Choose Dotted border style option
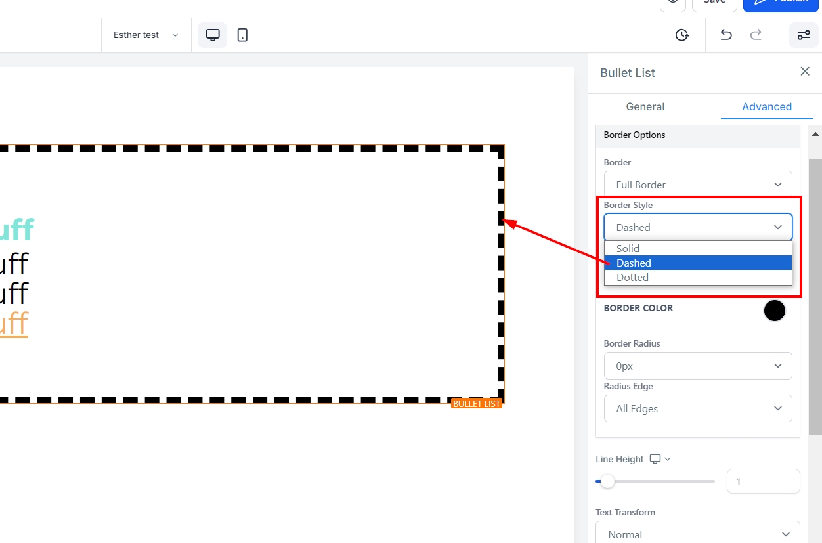The width and height of the screenshot is (822, 543). pos(632,278)
